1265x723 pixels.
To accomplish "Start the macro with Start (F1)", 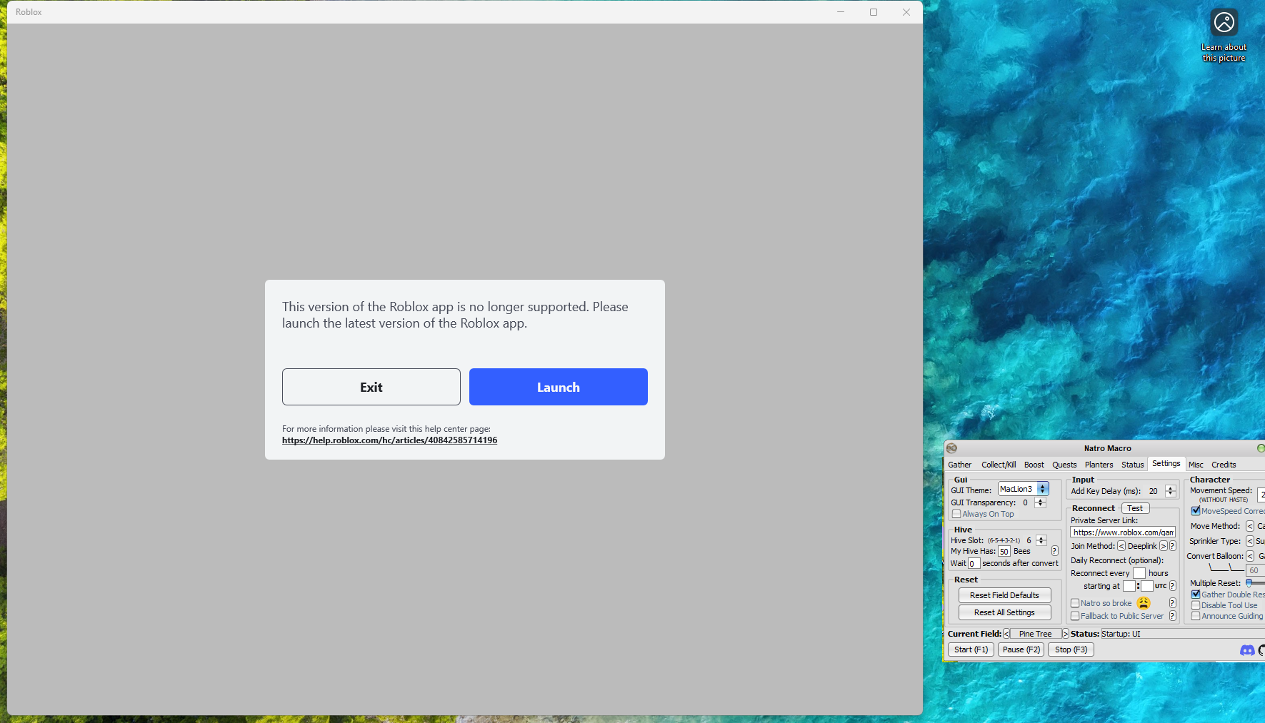I will click(971, 649).
